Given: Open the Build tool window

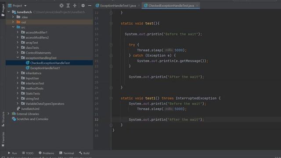Looking at the screenshot, I should pos(84,153).
